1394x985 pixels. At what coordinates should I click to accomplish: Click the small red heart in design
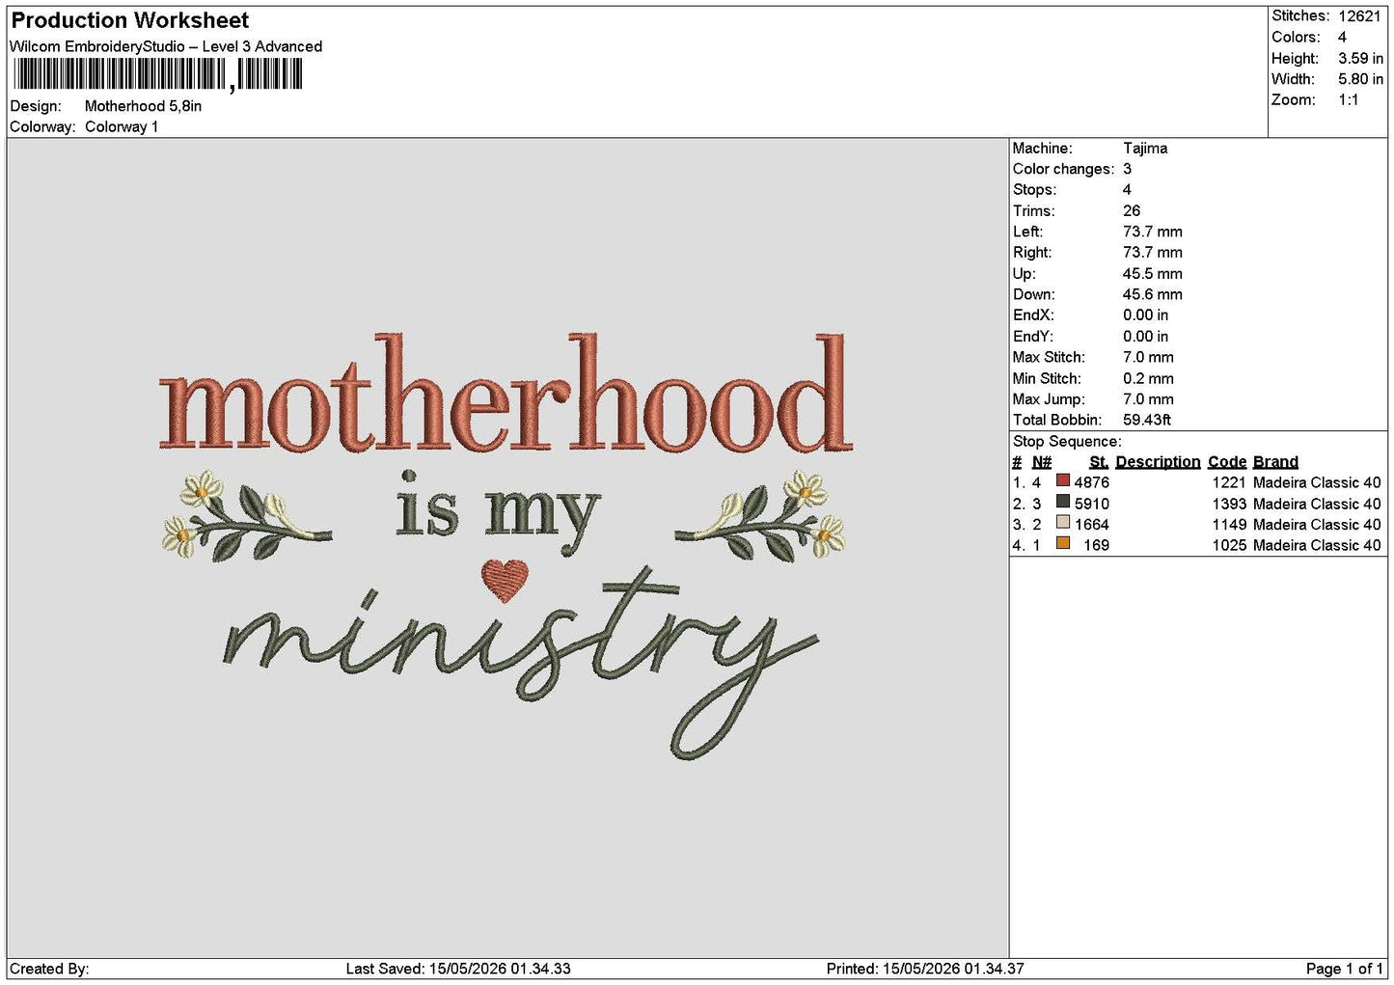coord(506,580)
